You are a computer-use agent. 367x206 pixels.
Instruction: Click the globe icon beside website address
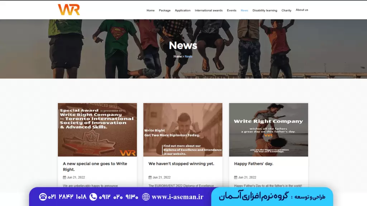[x=146, y=197]
